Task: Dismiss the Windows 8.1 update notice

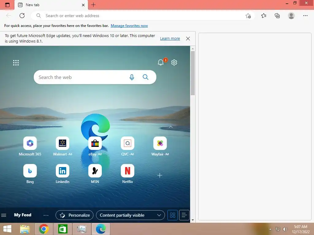Action: (x=188, y=39)
